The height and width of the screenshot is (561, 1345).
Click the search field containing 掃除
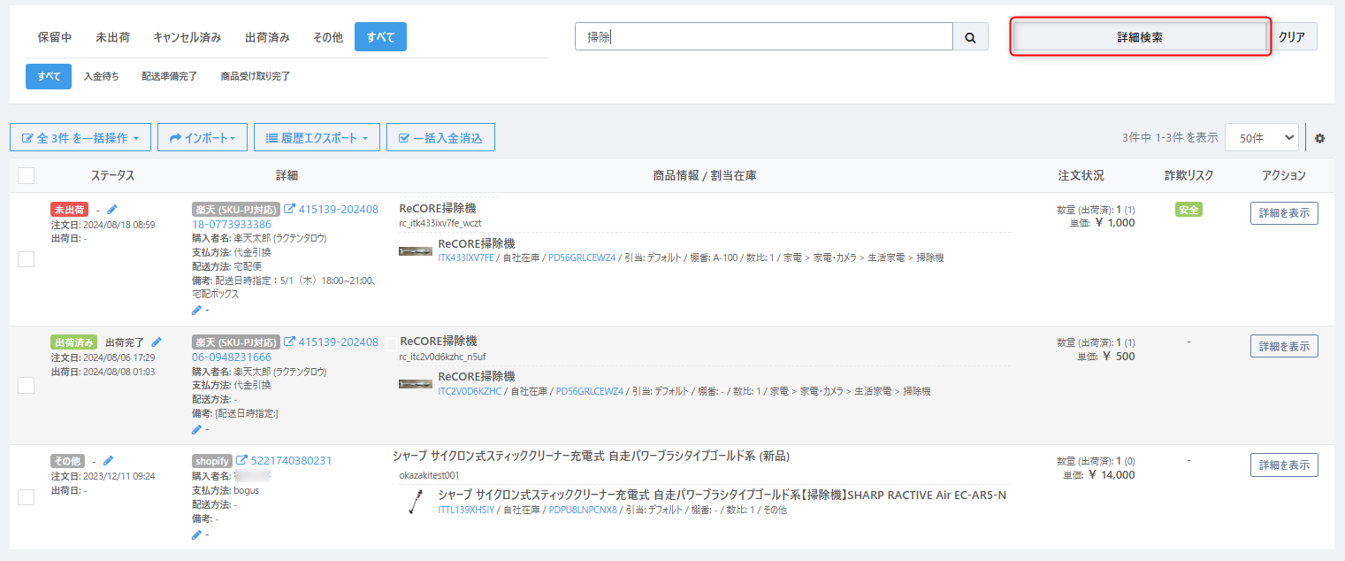[763, 37]
